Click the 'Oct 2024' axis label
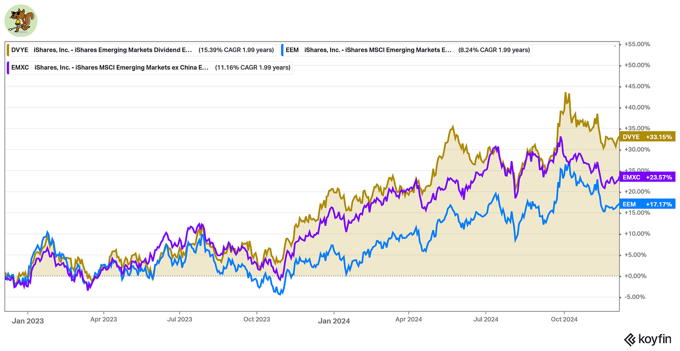This screenshot has height=351, width=680. point(564,320)
